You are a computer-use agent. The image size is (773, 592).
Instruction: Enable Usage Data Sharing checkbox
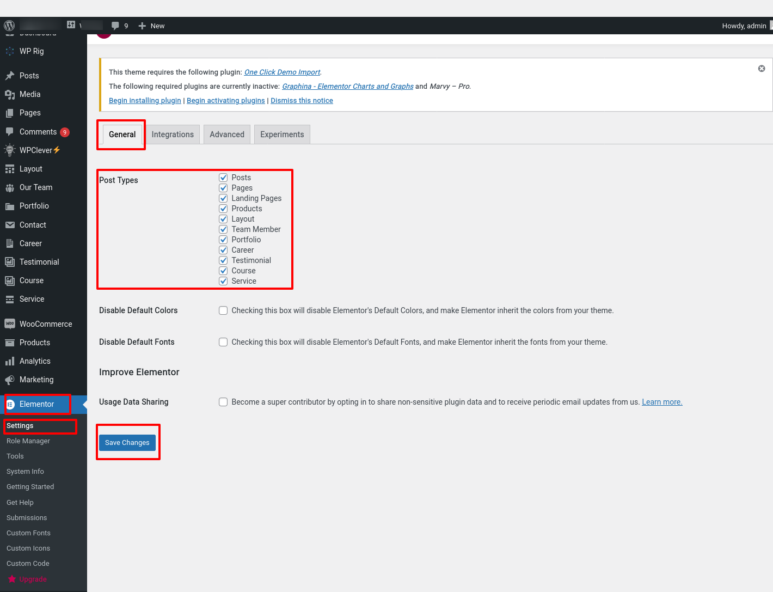(223, 402)
